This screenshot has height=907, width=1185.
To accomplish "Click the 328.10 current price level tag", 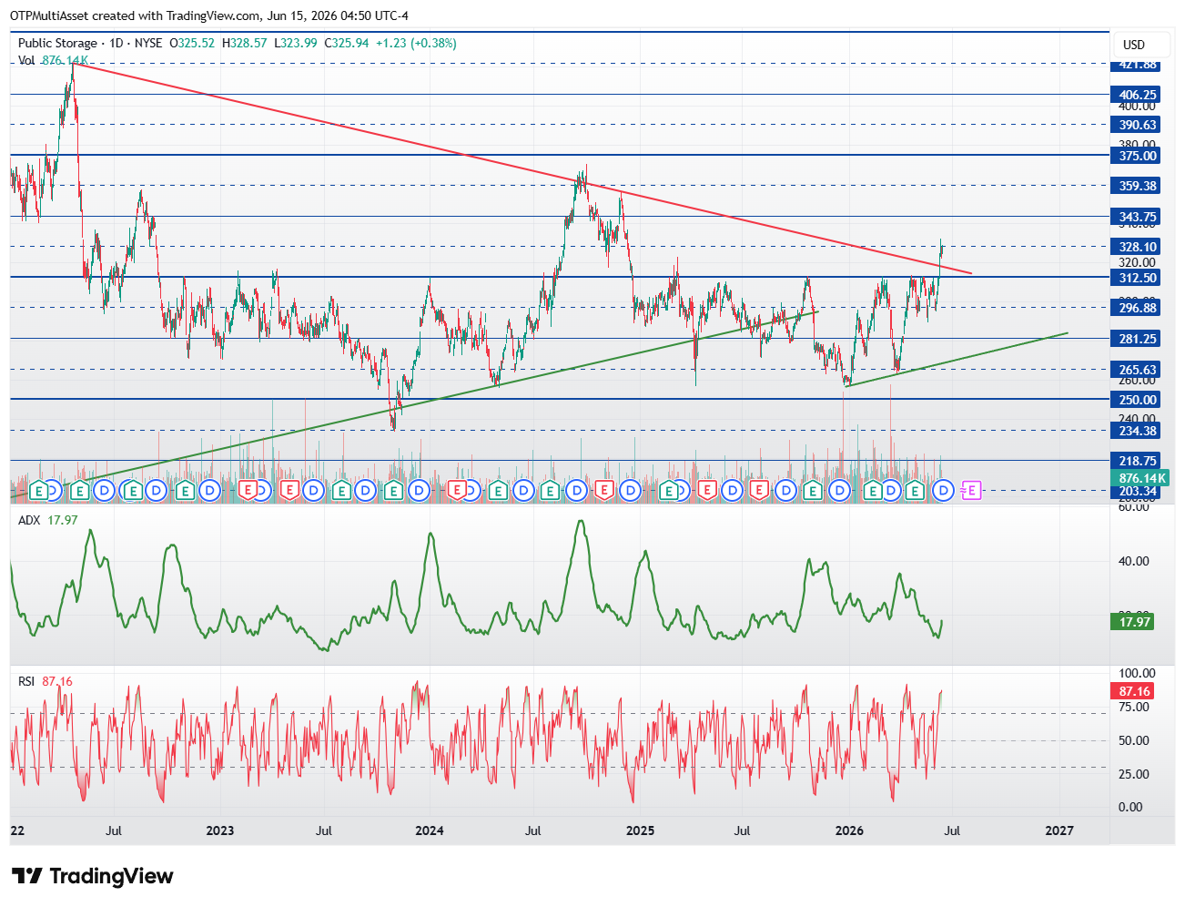I will coord(1137,247).
